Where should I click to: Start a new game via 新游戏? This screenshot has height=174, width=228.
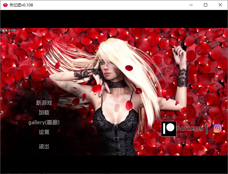click(x=44, y=103)
